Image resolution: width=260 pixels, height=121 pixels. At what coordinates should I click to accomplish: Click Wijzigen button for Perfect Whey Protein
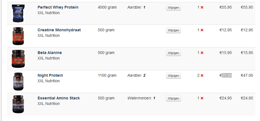click(x=174, y=7)
